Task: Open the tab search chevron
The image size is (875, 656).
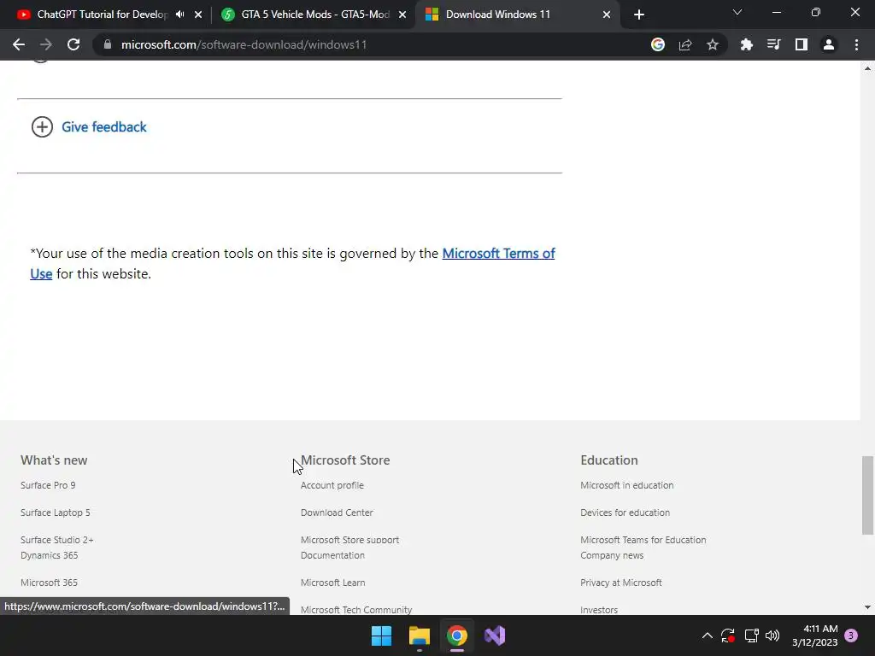Action: click(737, 12)
